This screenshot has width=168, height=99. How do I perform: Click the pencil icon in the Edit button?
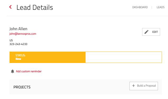coord(146,32)
